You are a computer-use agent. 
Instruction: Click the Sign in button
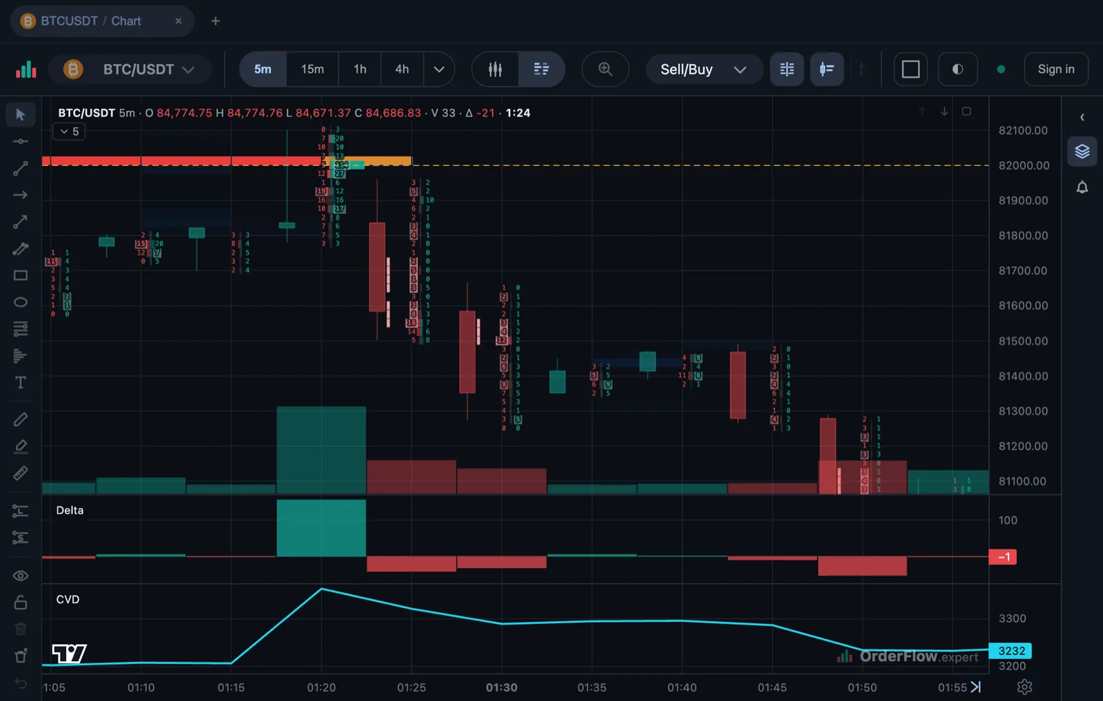(1056, 69)
